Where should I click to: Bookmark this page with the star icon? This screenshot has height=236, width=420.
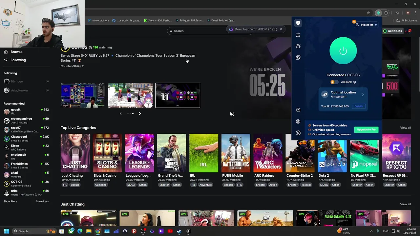[x=368, y=13]
